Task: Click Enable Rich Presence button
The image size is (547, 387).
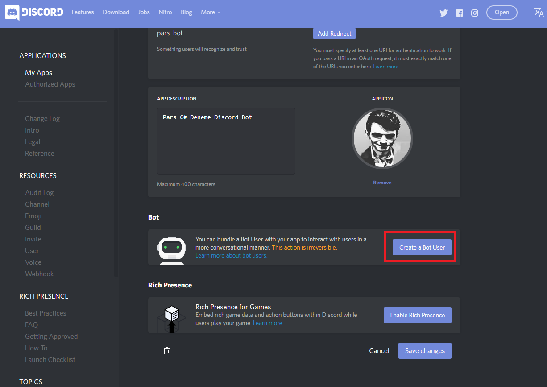Action: coord(418,315)
